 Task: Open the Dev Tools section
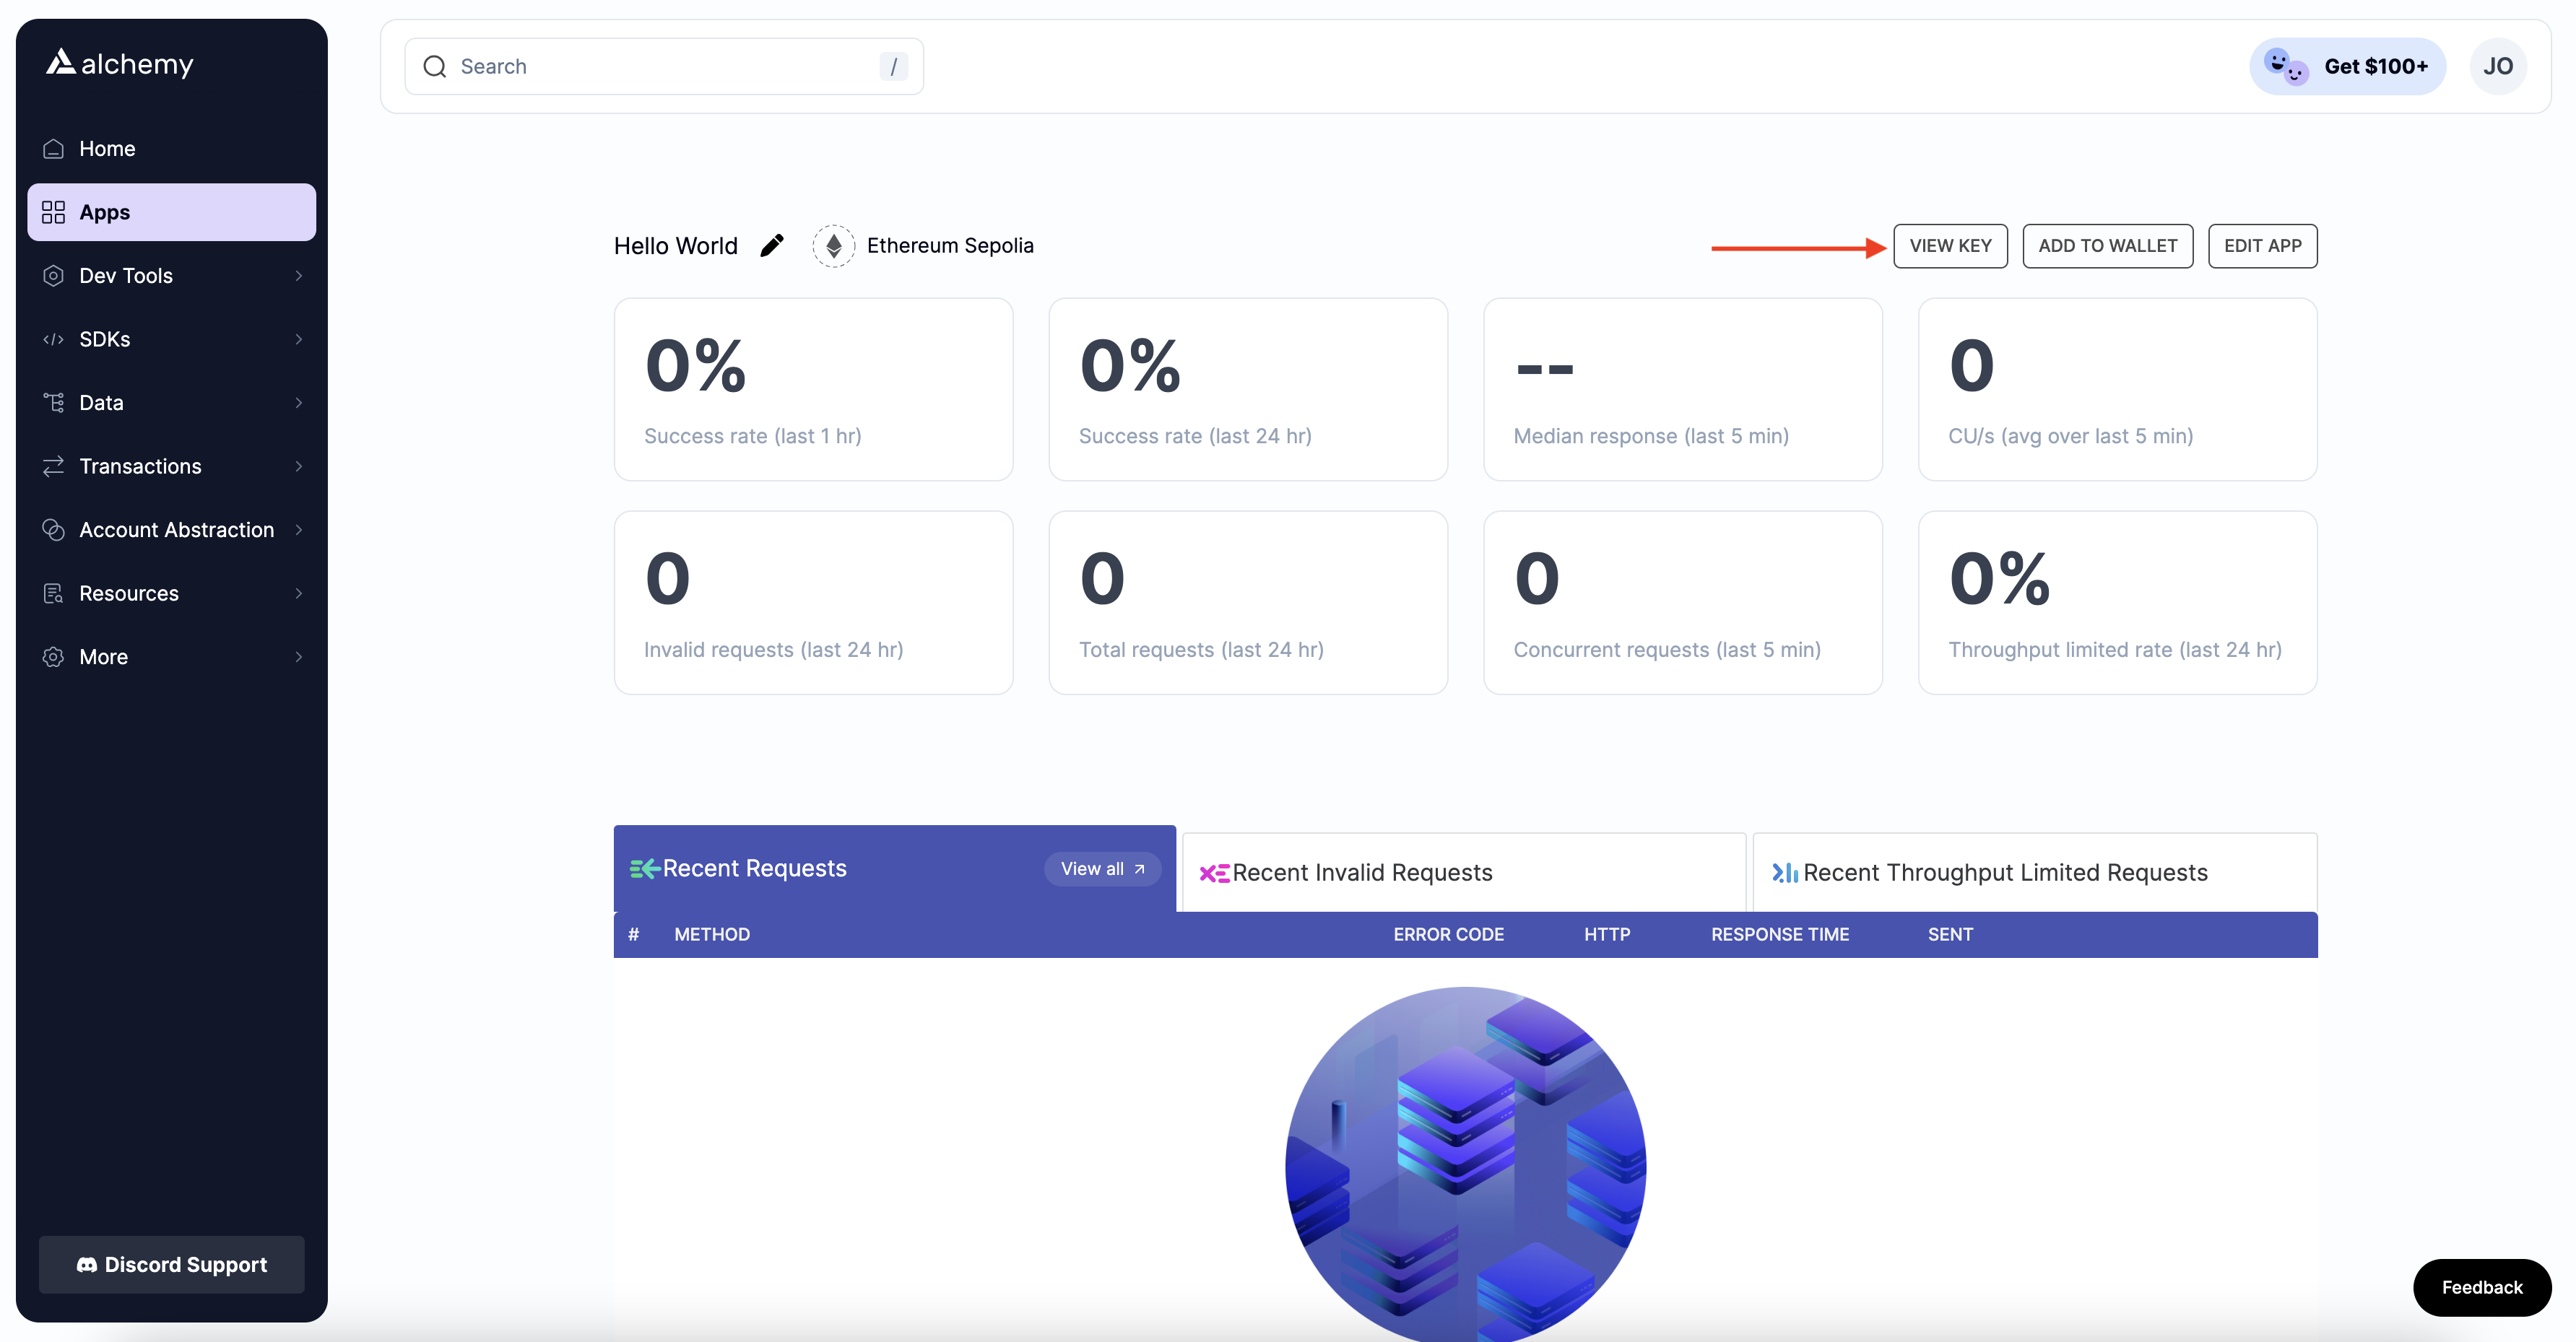[170, 274]
